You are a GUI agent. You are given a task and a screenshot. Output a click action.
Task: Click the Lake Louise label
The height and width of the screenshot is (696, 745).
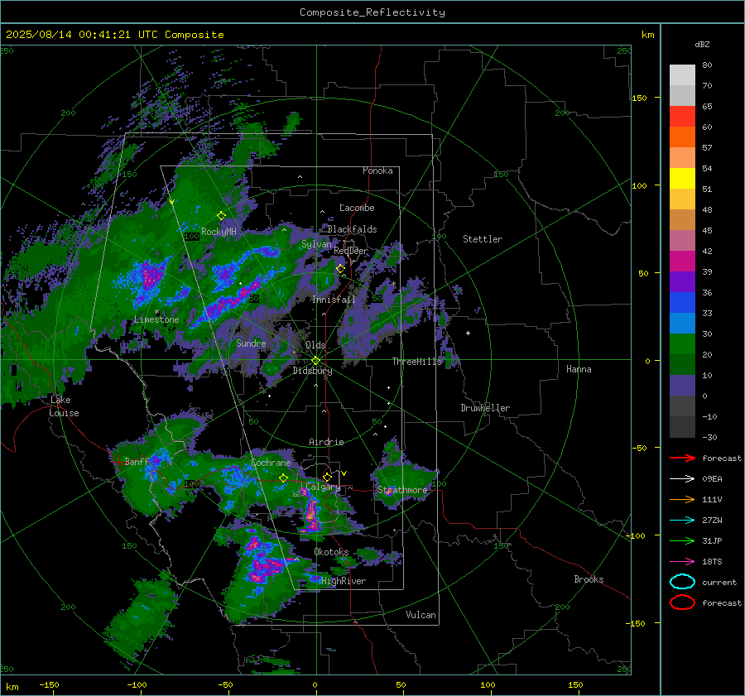[x=64, y=406]
